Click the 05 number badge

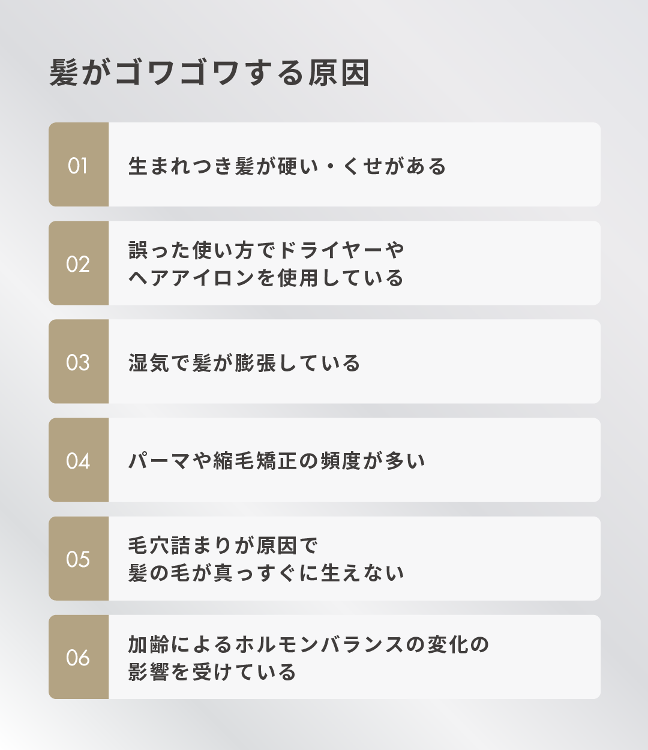pos(78,559)
